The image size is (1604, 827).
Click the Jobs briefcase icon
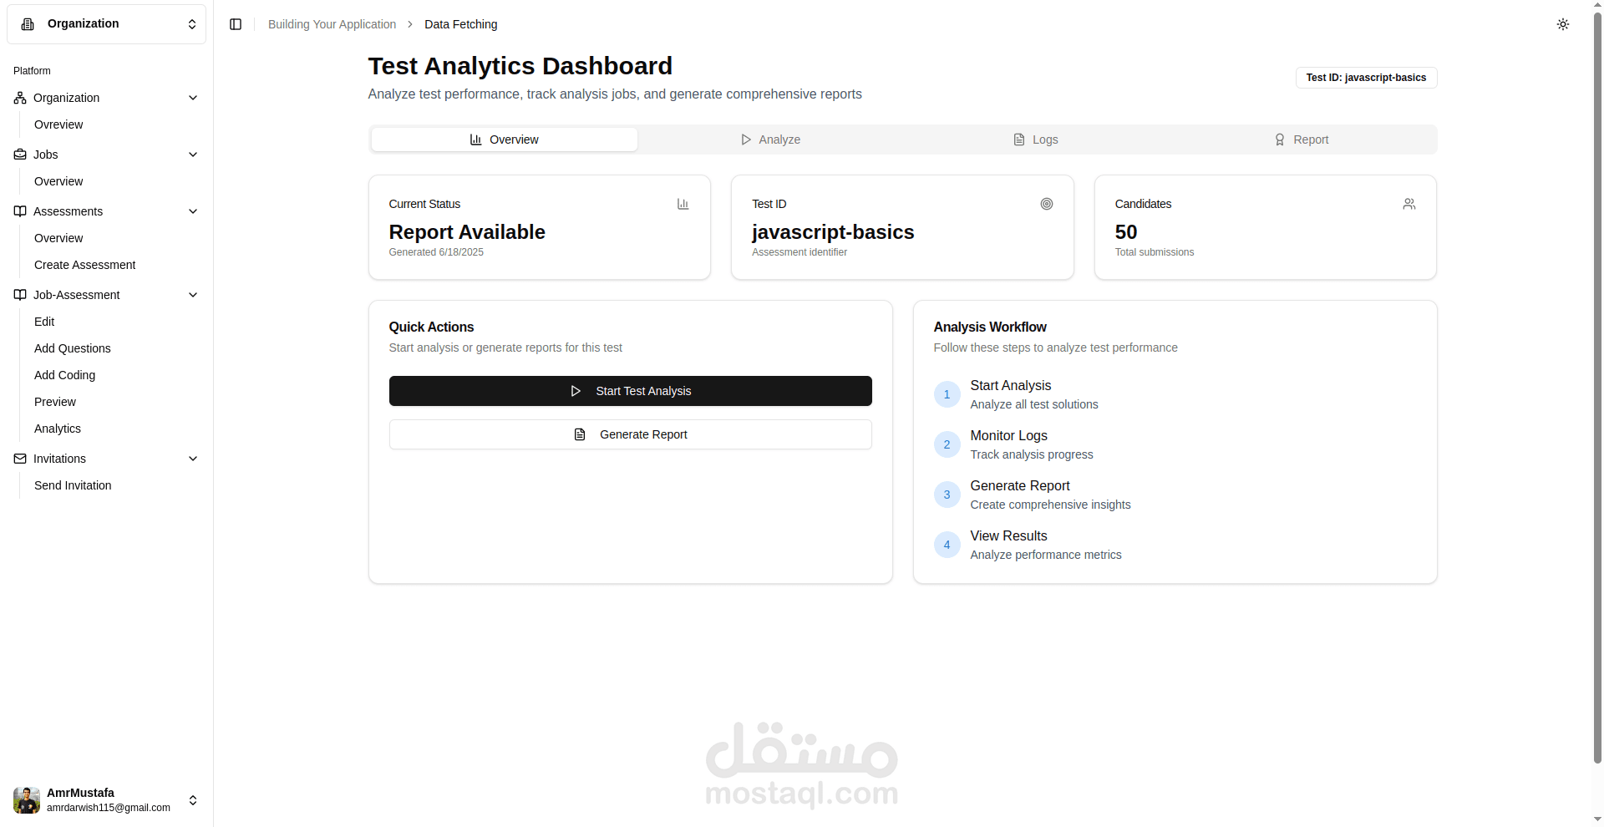[20, 155]
